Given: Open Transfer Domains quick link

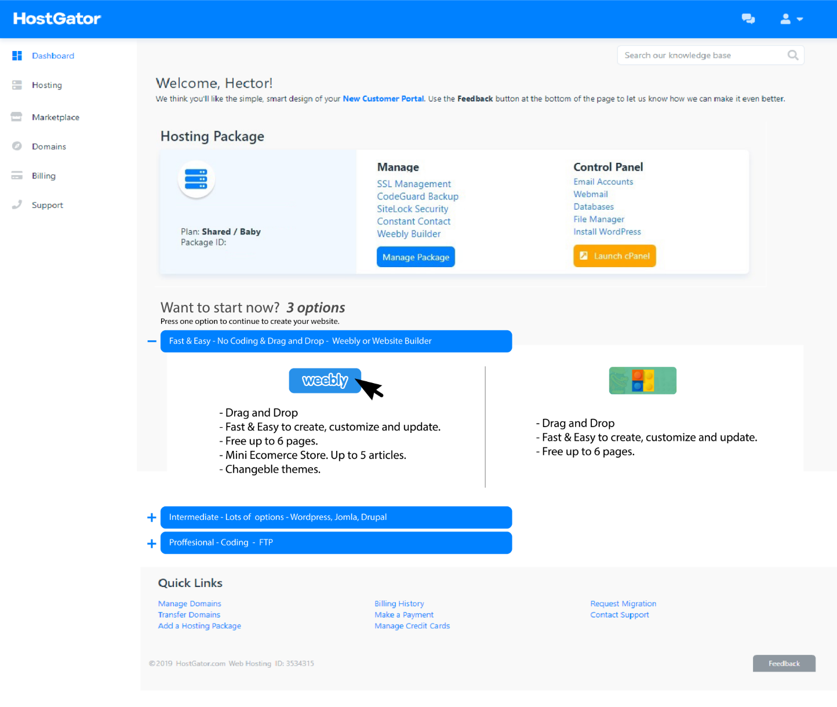Looking at the screenshot, I should (x=189, y=614).
